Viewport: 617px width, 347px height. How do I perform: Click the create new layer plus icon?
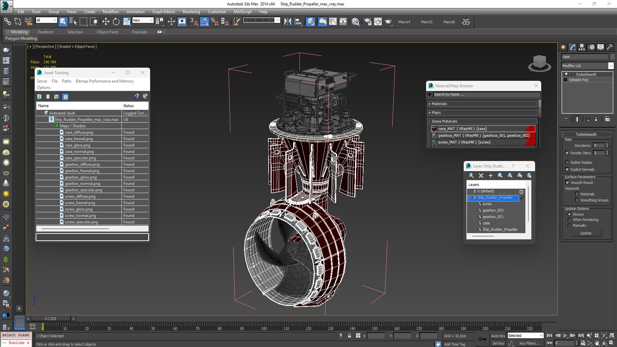490,175
